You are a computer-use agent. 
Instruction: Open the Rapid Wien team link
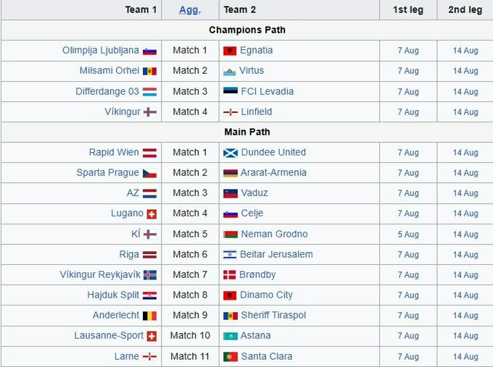point(113,153)
